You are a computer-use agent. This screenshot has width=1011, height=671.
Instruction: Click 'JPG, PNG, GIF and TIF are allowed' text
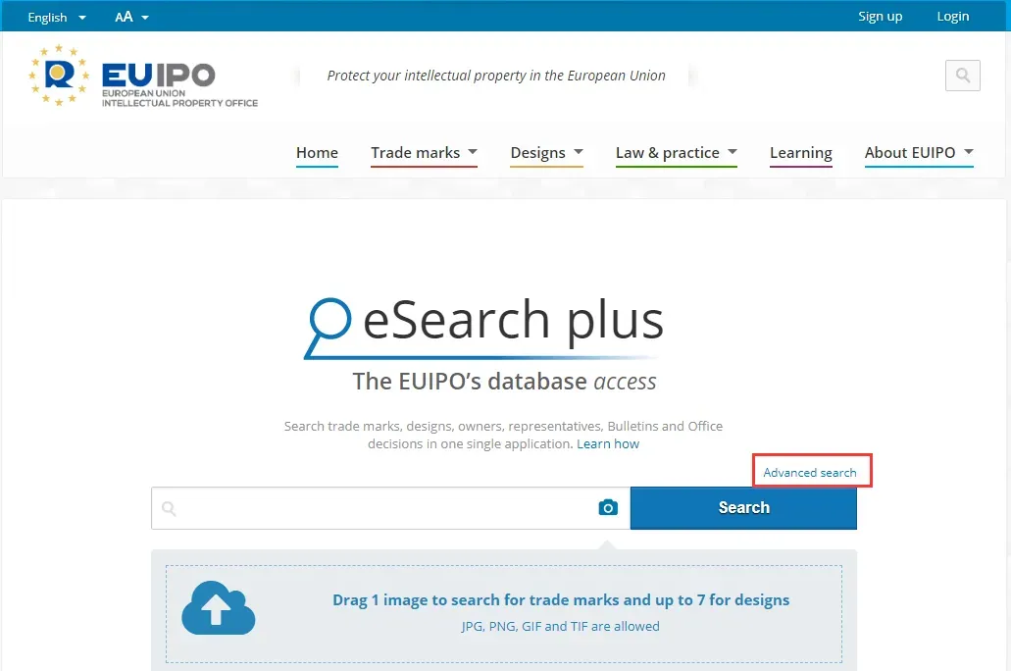tap(560, 626)
